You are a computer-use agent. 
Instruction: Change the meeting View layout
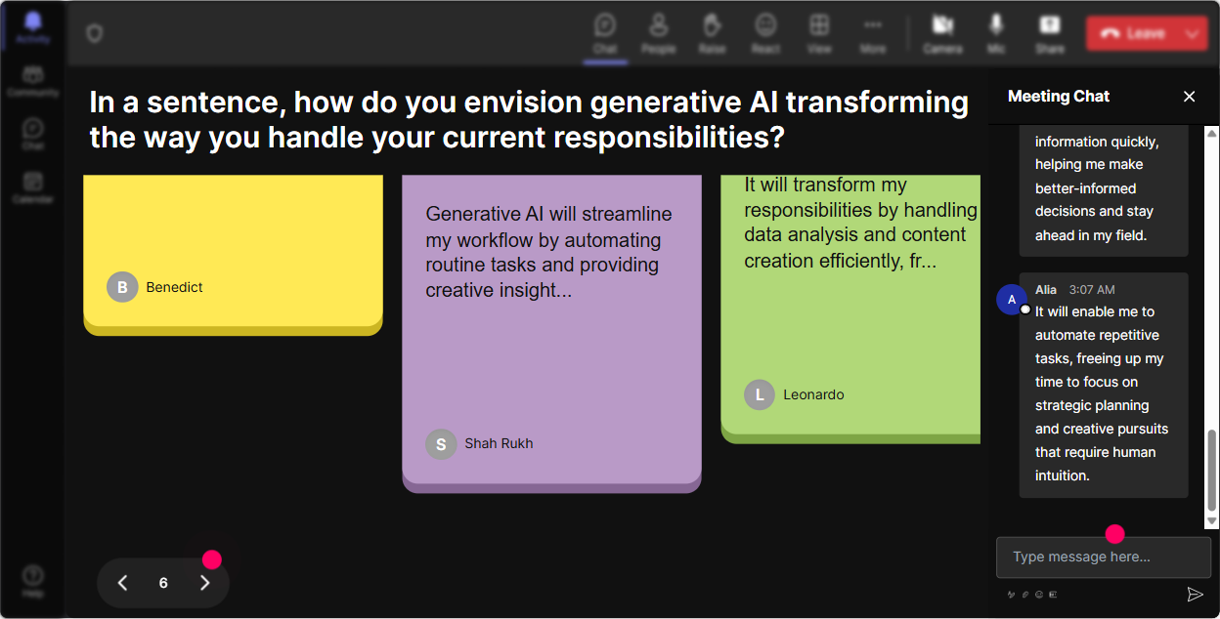click(x=819, y=32)
